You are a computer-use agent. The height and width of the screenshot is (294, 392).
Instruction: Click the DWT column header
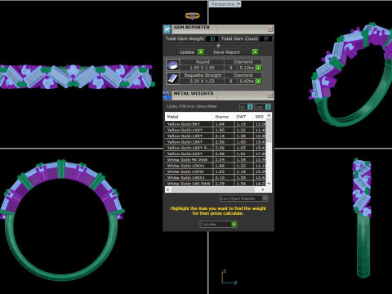coord(243,117)
